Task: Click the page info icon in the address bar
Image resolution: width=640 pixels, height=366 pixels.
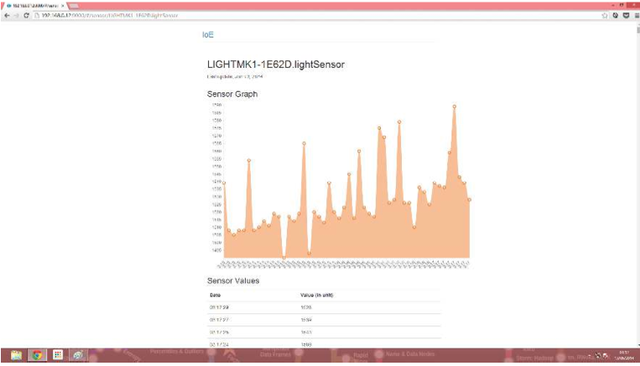Action: 36,15
